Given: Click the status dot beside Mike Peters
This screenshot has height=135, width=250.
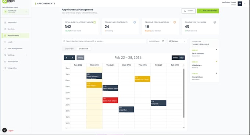Looking at the screenshot, I should pyautogui.click(x=216, y=61).
